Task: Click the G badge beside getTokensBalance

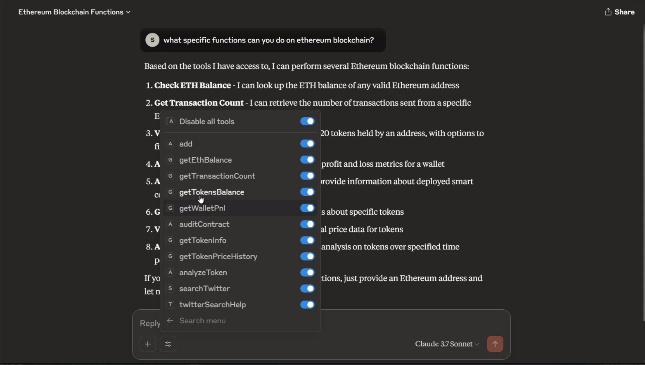Action: pos(170,192)
